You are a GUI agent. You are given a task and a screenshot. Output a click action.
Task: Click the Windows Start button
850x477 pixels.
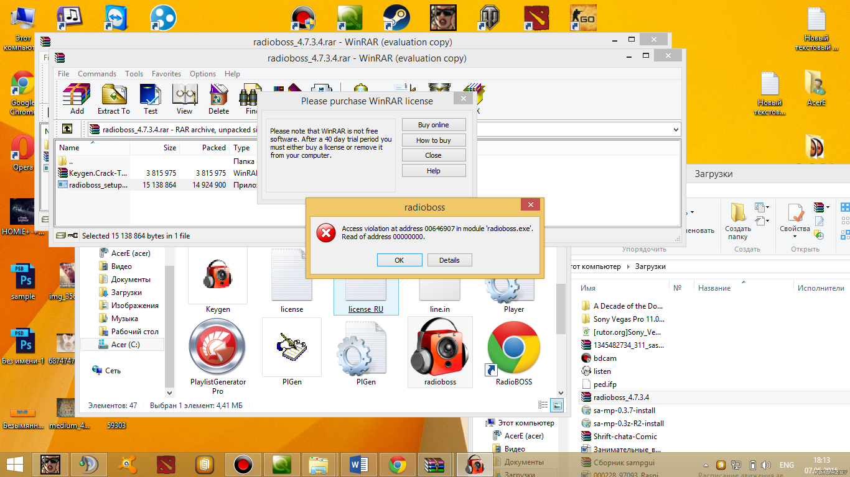coord(15,464)
